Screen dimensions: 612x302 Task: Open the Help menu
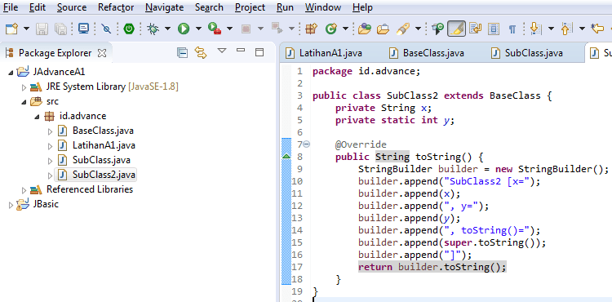click(x=362, y=7)
